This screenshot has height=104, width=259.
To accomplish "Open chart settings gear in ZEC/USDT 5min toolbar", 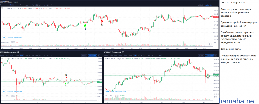I will click(x=40, y=5).
